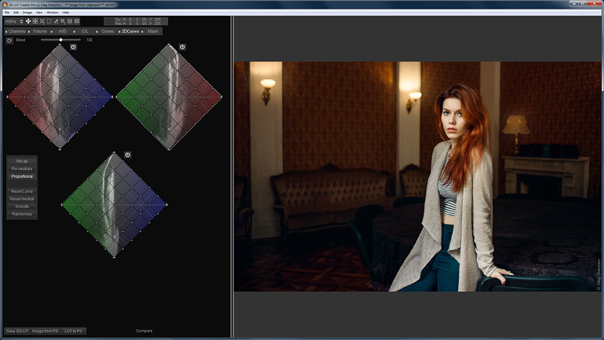Activate the magnifier zoom tool
604x340 pixels.
pyautogui.click(x=63, y=21)
